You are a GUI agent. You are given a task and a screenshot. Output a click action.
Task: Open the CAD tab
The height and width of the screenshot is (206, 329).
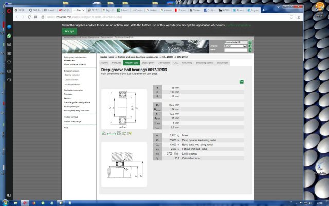[176, 63]
